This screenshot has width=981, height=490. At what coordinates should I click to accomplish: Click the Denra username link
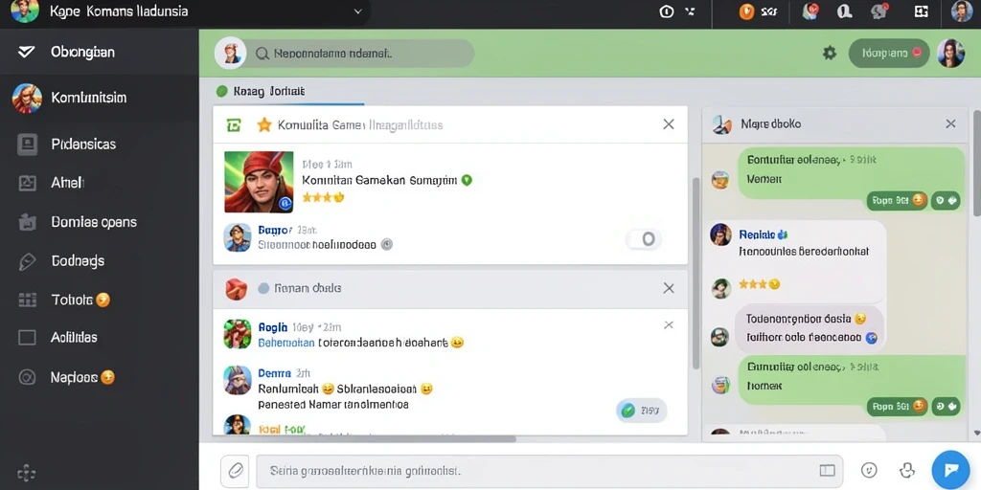click(275, 373)
